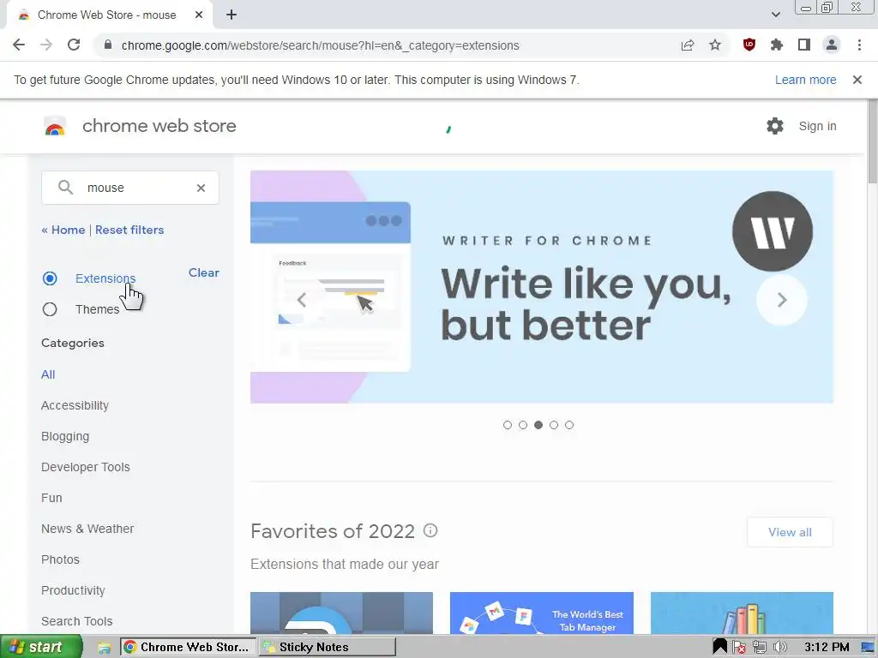Screen dimensions: 878x658
Task: Open taskbar file explorer folder icon
Action: [104, 648]
